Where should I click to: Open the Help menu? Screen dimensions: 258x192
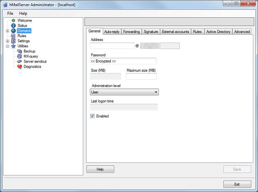pos(23,14)
